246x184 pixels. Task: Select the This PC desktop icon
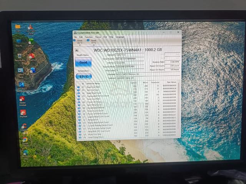[x=19, y=43]
